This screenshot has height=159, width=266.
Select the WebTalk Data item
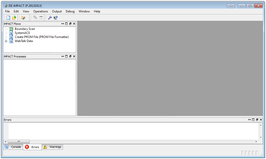24,41
